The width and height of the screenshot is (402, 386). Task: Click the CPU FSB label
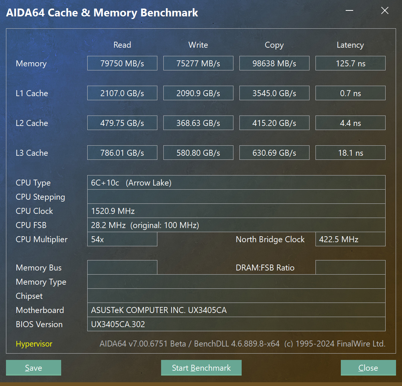point(31,225)
